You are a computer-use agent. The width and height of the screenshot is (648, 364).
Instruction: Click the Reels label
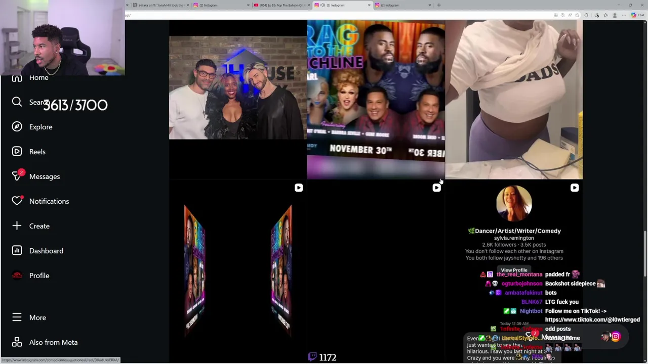coord(37,152)
